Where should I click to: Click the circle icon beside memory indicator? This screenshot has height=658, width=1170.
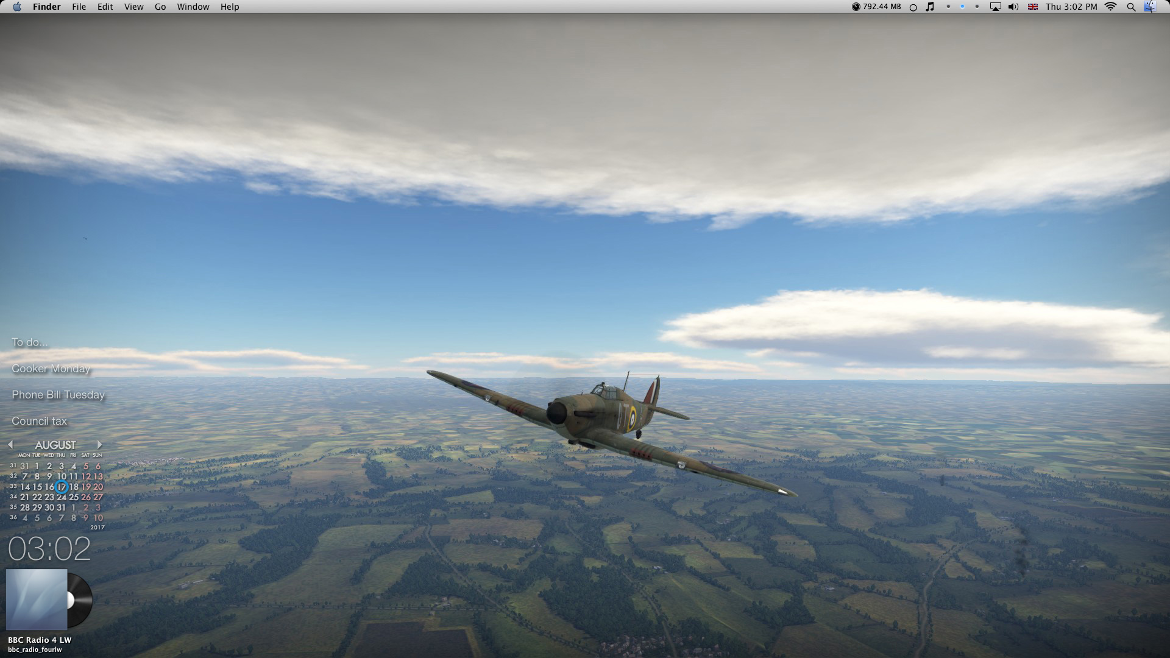tap(913, 7)
